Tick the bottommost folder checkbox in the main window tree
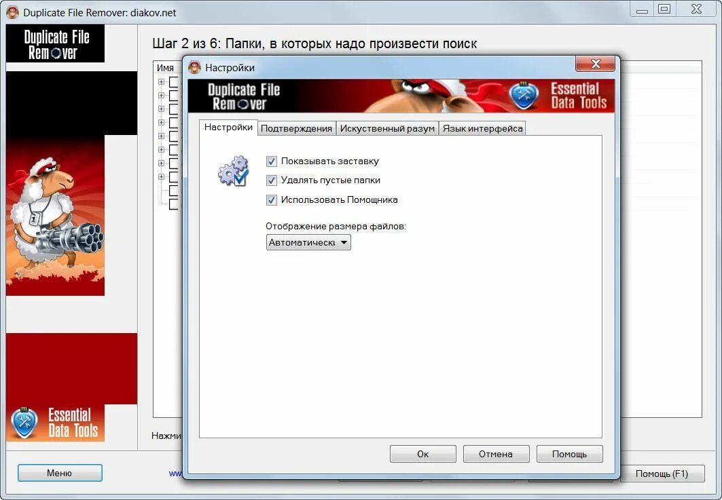The height and width of the screenshot is (500, 722). pos(174,204)
